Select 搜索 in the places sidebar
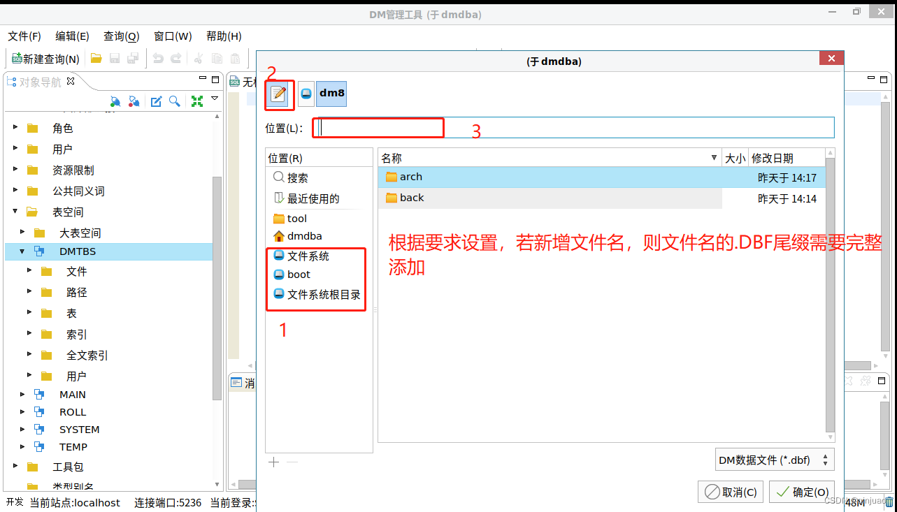897x512 pixels. pos(319,178)
